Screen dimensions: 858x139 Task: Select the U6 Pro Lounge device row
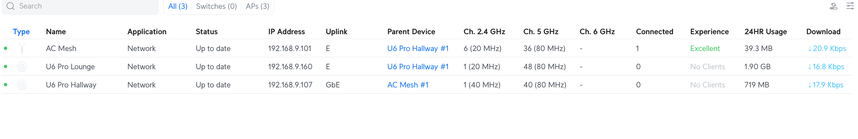(427, 67)
